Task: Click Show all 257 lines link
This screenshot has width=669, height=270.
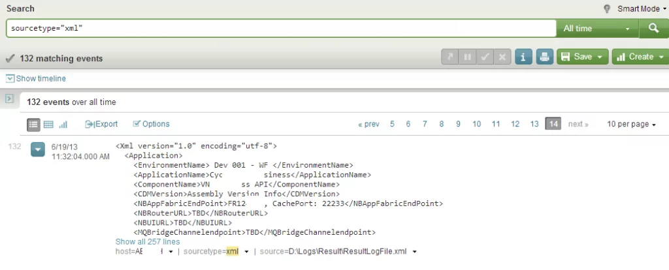Action: (148, 241)
